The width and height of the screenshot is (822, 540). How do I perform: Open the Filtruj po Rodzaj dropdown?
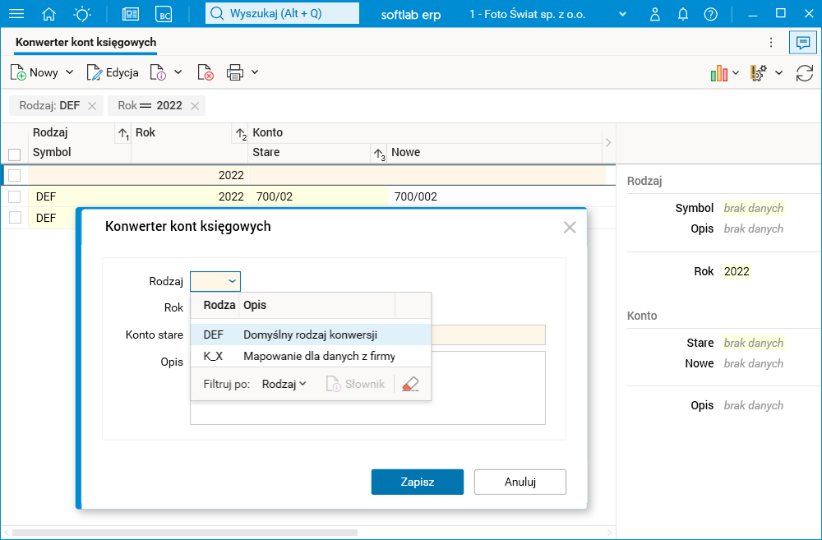284,384
